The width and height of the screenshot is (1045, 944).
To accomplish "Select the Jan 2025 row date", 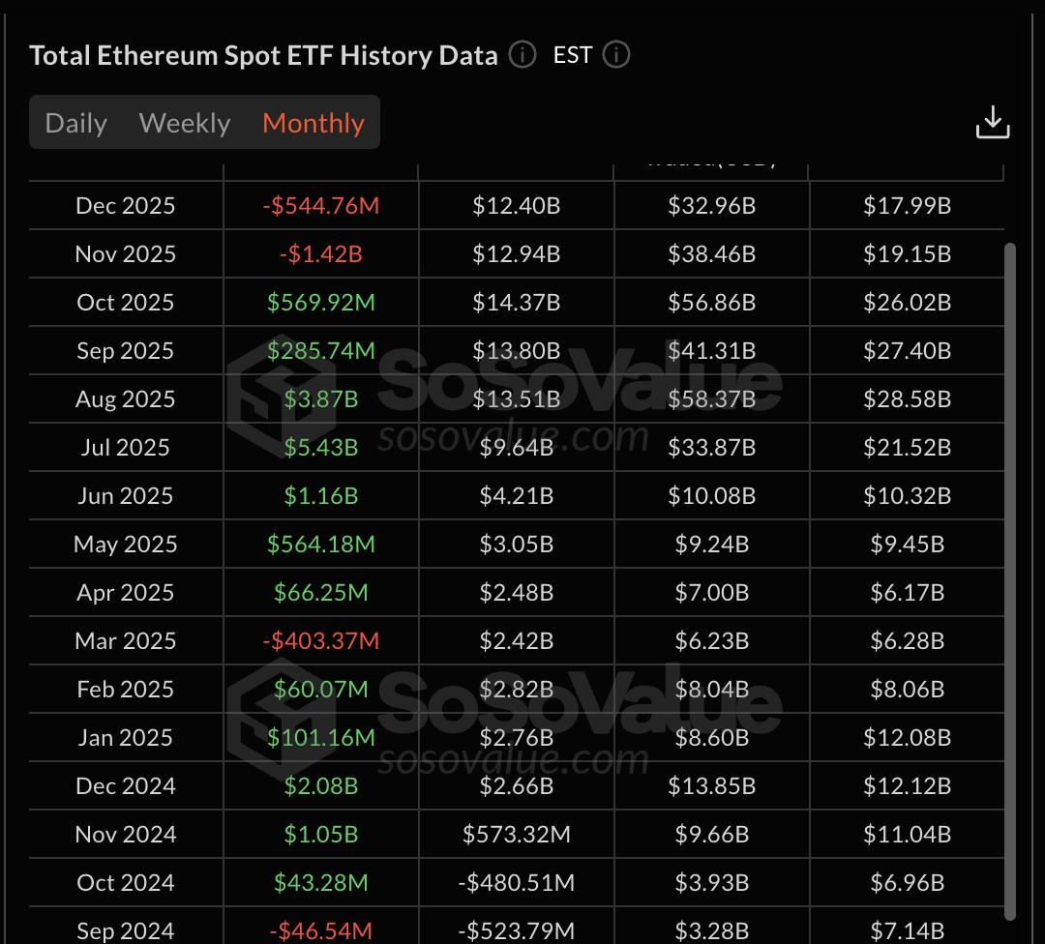I will (x=126, y=737).
